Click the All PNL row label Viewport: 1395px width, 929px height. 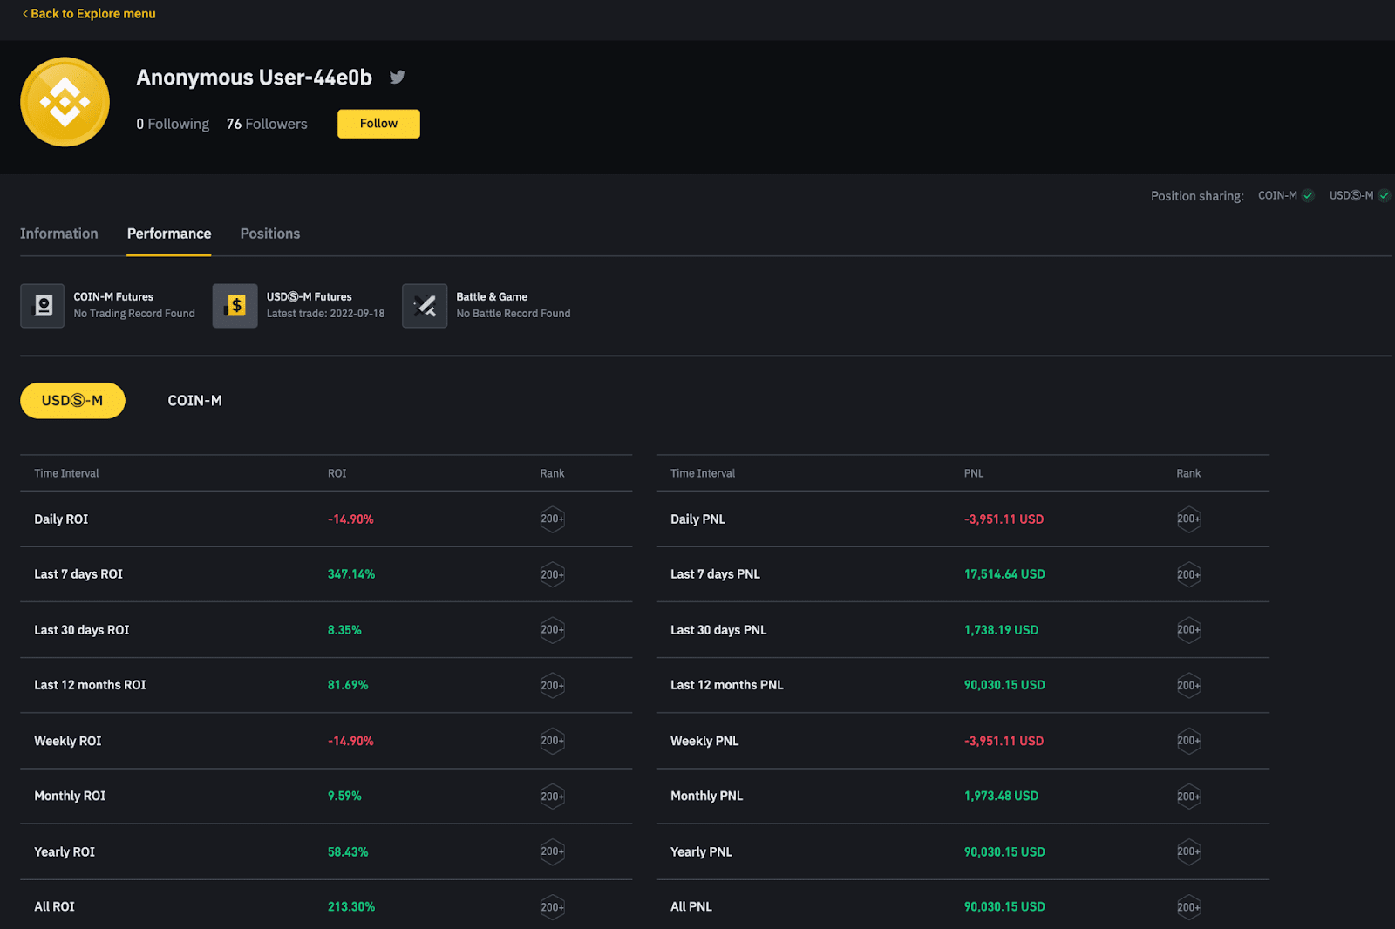[x=691, y=907]
